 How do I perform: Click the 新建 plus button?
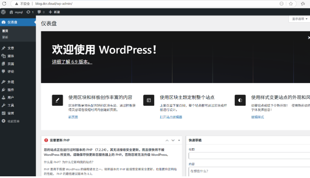[54, 12]
